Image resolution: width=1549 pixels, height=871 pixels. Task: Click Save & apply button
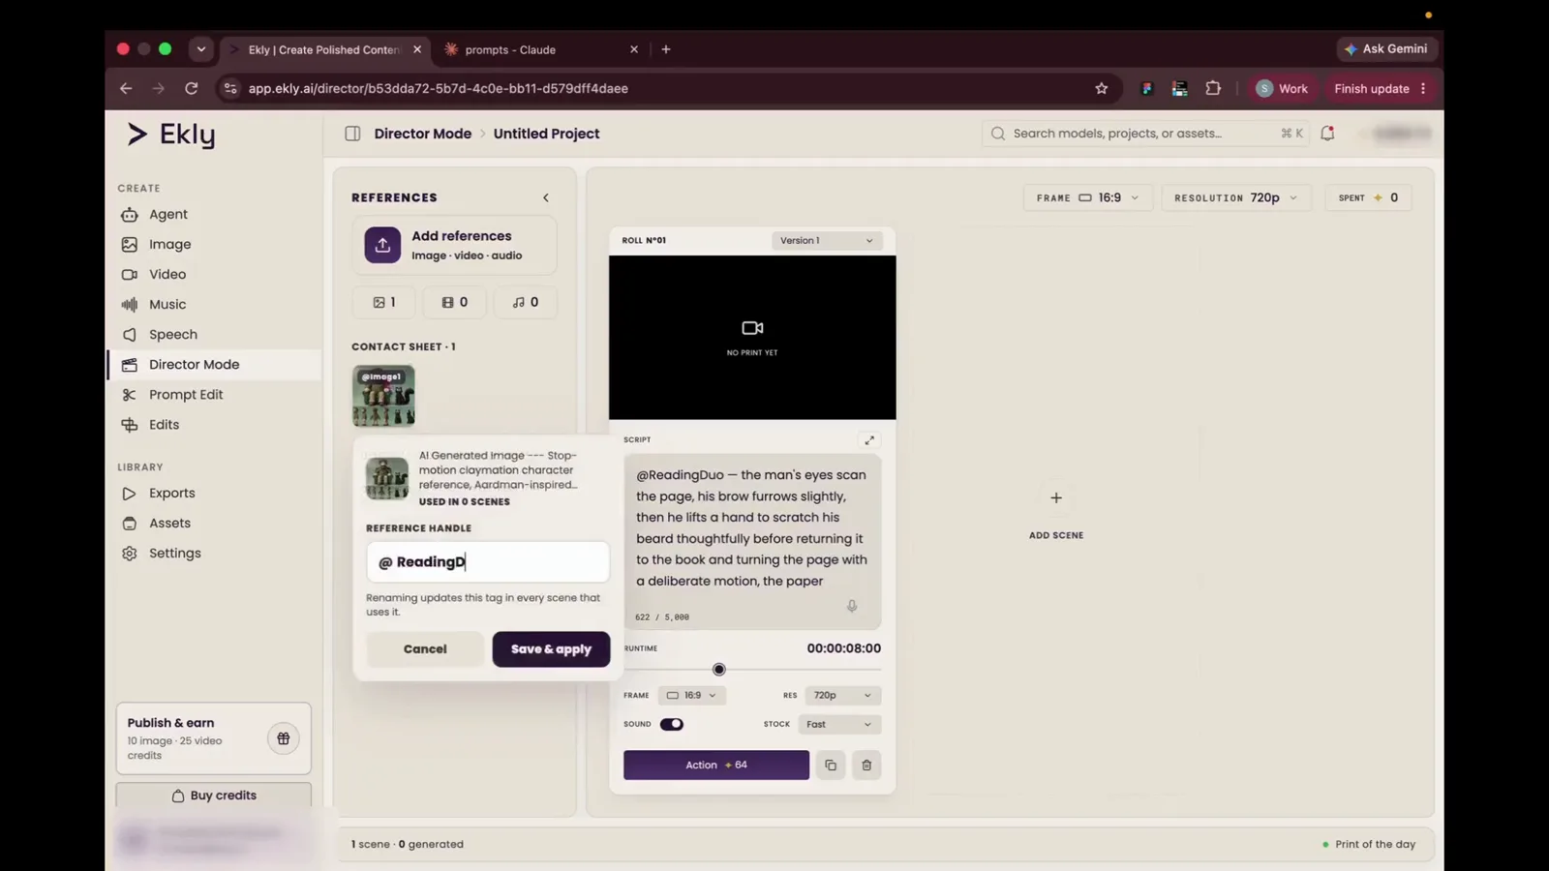point(551,648)
